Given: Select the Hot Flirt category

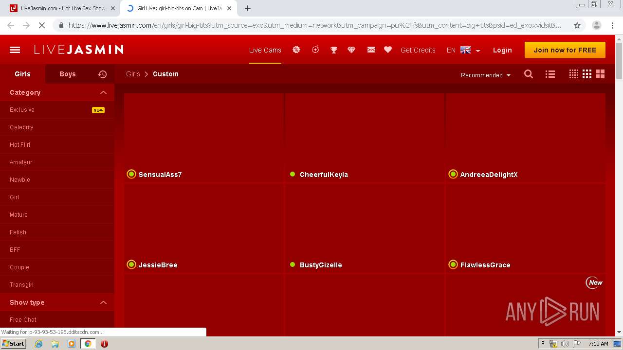Looking at the screenshot, I should pos(57,145).
